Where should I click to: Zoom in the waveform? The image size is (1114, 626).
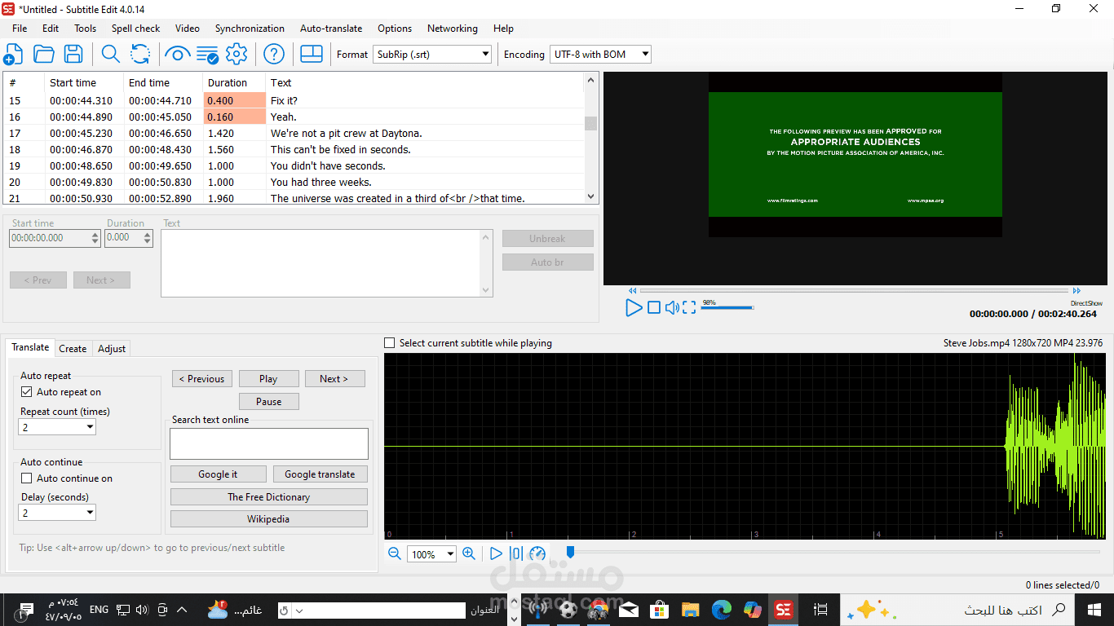point(469,553)
